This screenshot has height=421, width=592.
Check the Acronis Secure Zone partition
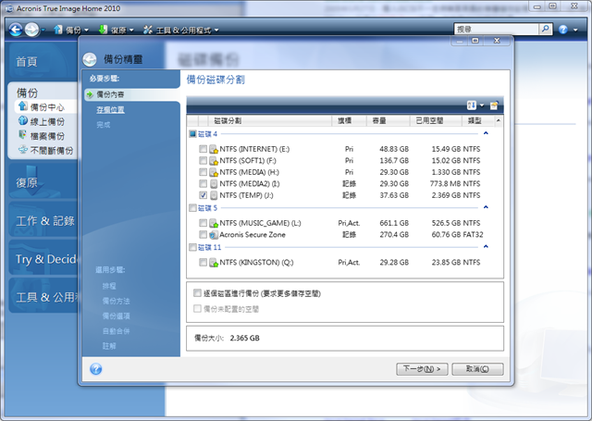click(x=203, y=234)
